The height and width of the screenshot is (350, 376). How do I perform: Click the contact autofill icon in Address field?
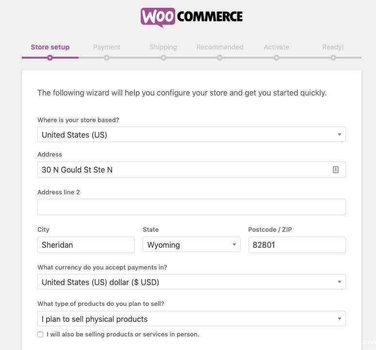[x=336, y=170]
